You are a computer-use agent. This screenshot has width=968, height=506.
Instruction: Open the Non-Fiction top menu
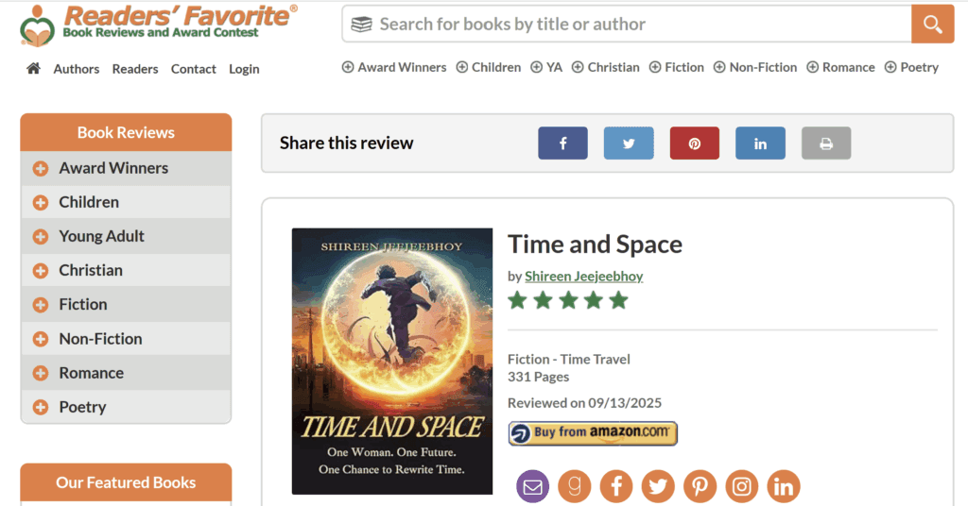pyautogui.click(x=755, y=67)
